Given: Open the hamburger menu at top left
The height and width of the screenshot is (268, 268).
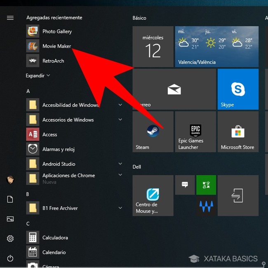Looking at the screenshot, I should pos(10,18).
